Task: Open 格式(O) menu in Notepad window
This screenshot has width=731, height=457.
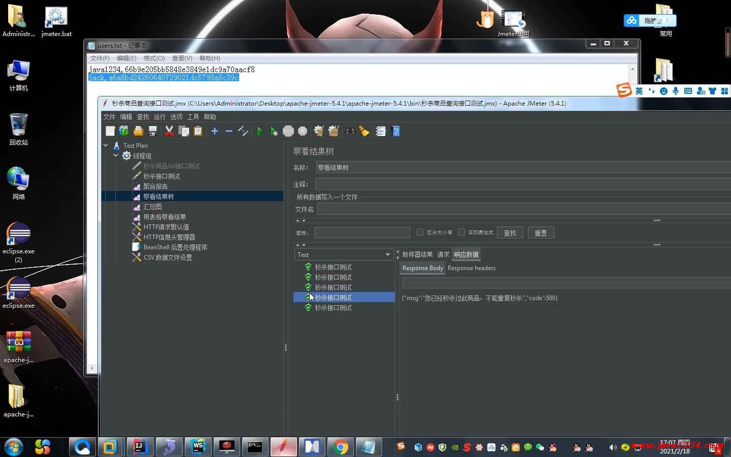Action: (154, 58)
